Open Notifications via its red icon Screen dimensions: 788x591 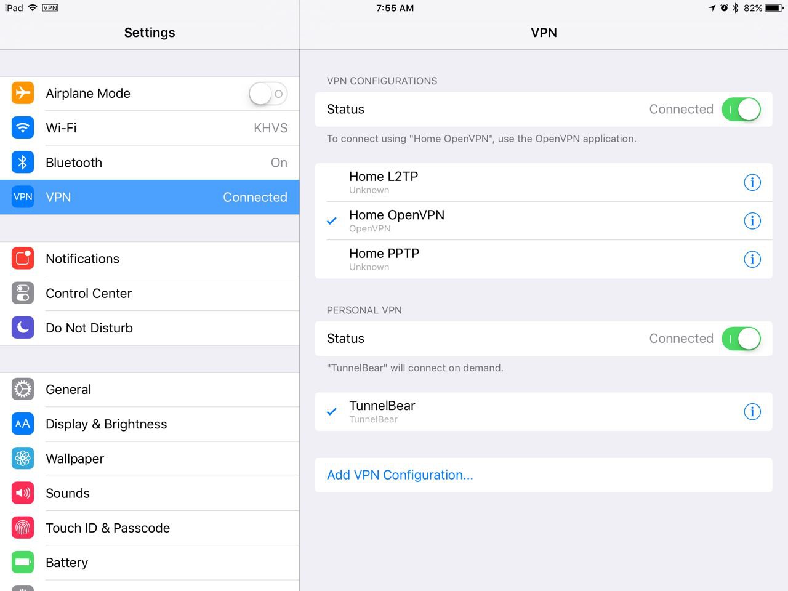point(23,259)
